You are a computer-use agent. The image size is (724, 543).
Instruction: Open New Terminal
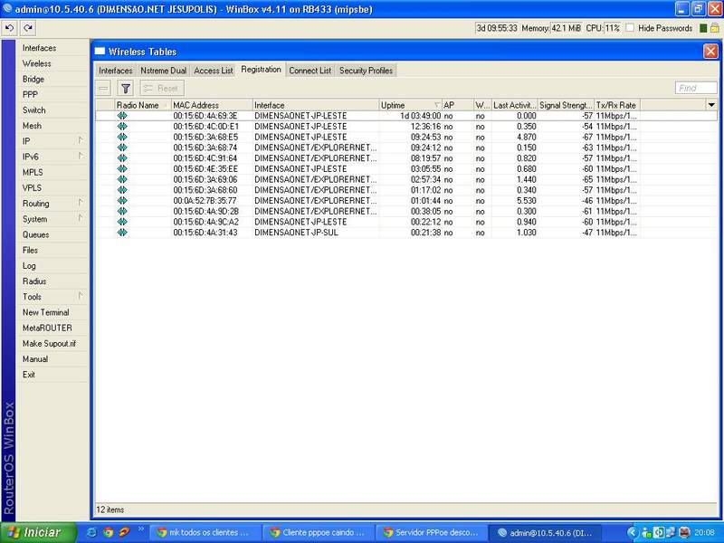tap(52, 312)
